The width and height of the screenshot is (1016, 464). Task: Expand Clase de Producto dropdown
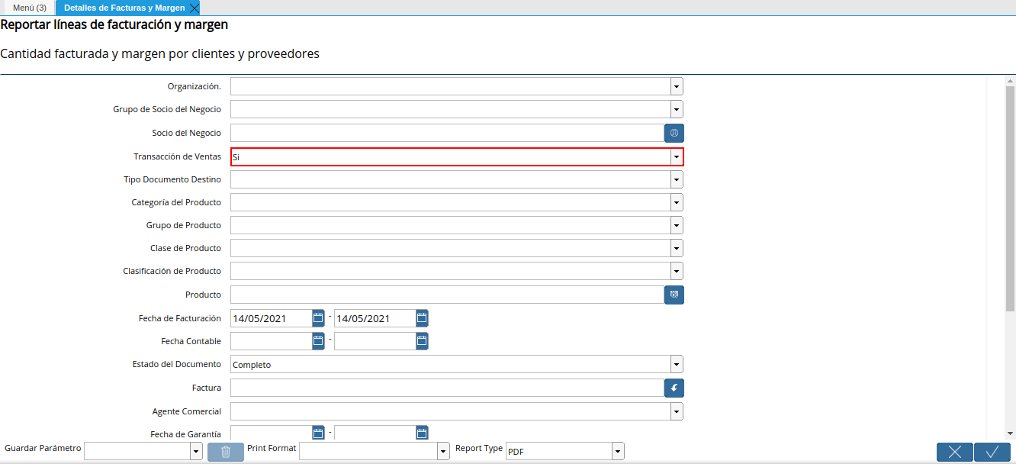tap(677, 248)
